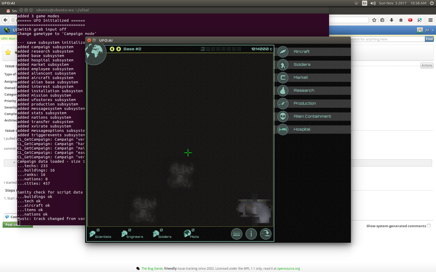436x272 pixels.
Task: Click the yellow star favorite icon on issue
Action: (8, 52)
